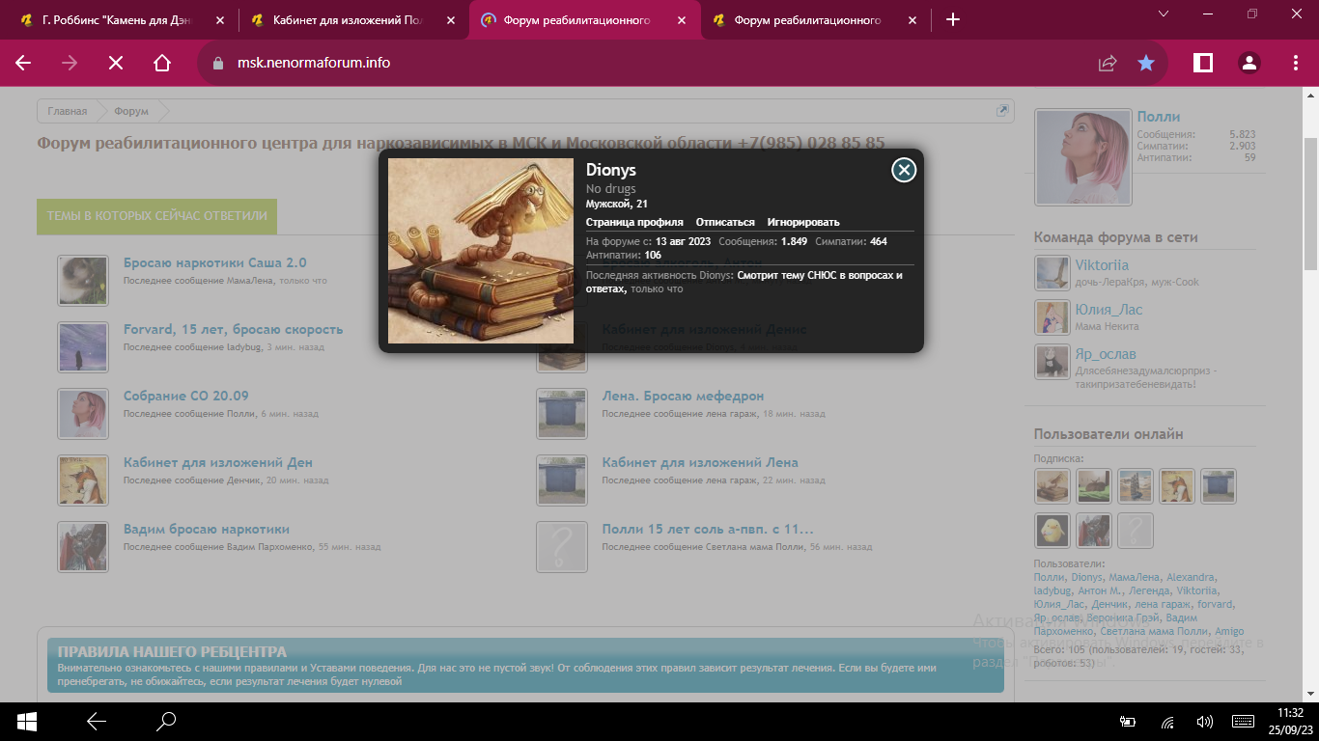The height and width of the screenshot is (741, 1319).
Task: Click Игнорировать in the profile popup
Action: pyautogui.click(x=803, y=222)
